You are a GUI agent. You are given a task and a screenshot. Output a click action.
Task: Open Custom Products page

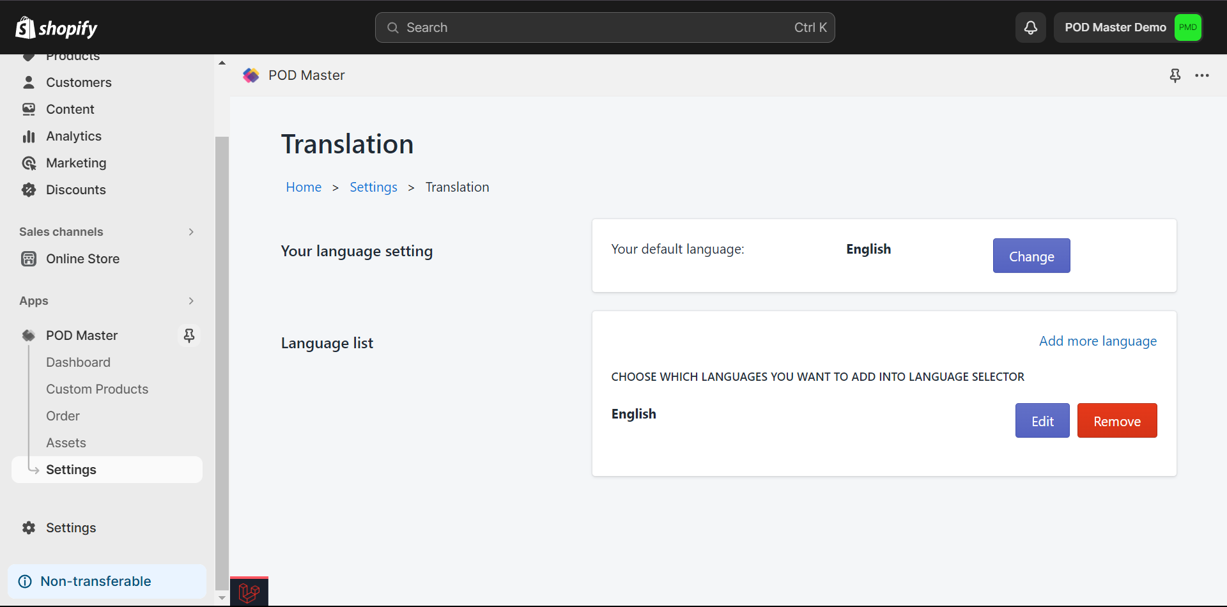(97, 389)
